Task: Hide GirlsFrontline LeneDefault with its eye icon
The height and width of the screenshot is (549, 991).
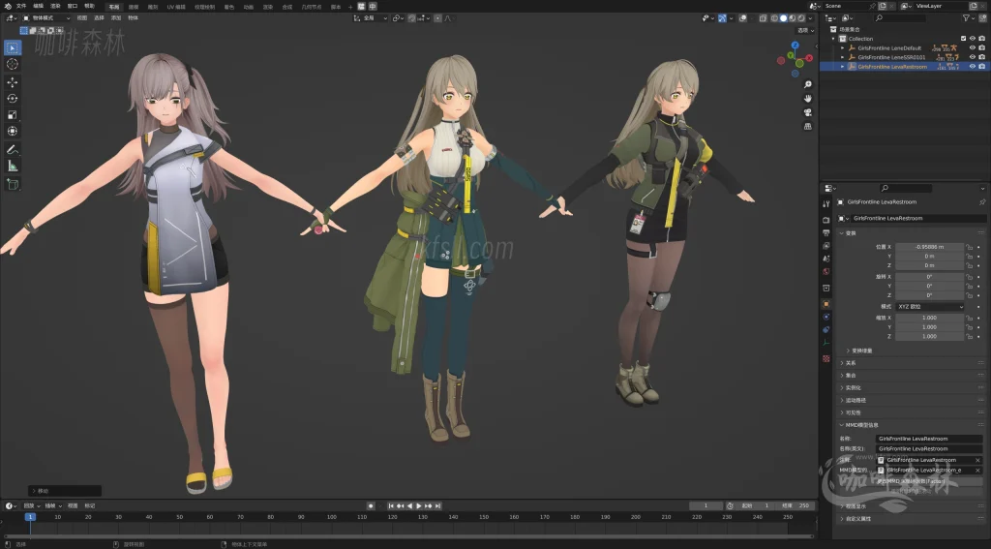Action: coord(972,47)
